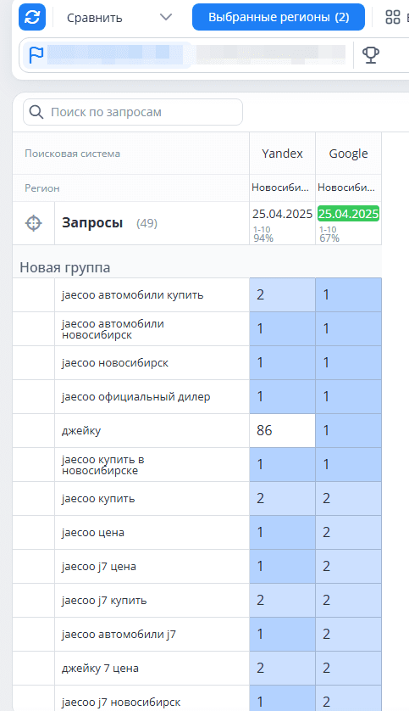Click Google position for jaecoo автомобили j7

point(348,635)
